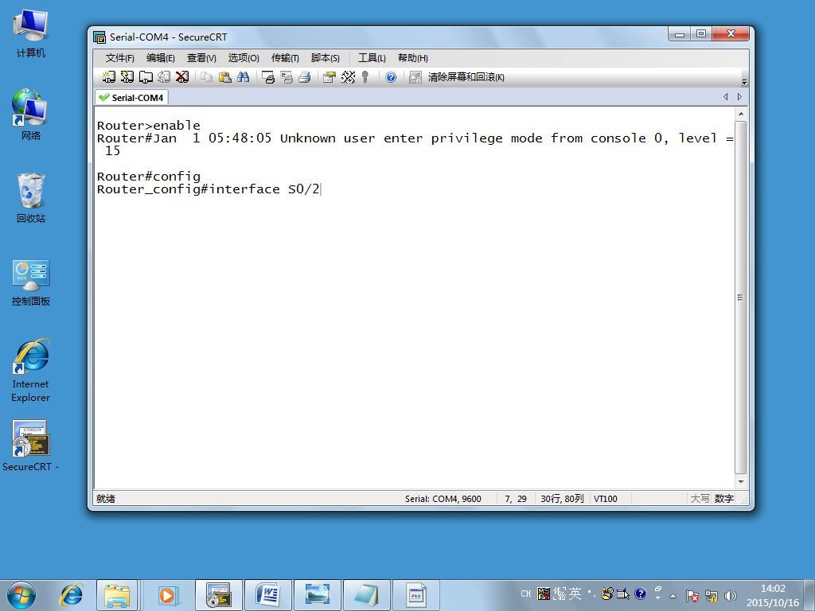Click the 控制面板 desktop icon
This screenshot has height=611, width=815.
point(31,282)
